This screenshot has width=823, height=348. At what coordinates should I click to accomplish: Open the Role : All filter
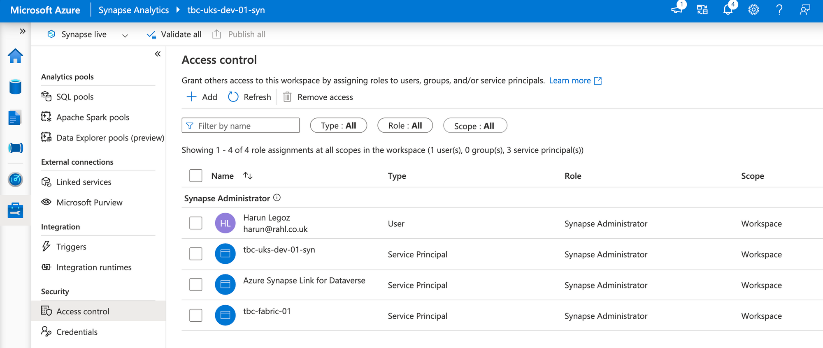[405, 126]
